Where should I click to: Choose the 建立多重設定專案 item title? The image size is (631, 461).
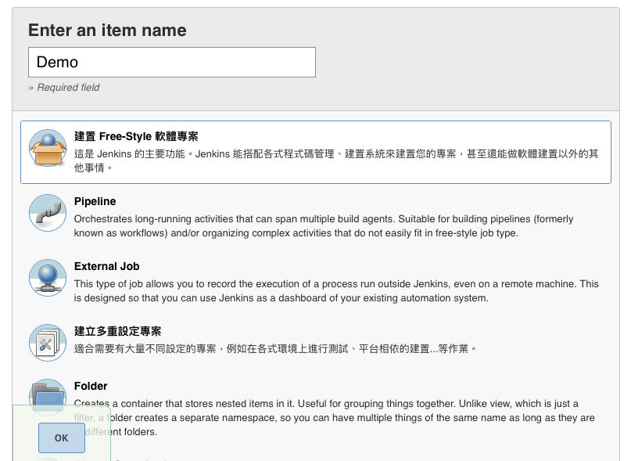(117, 331)
